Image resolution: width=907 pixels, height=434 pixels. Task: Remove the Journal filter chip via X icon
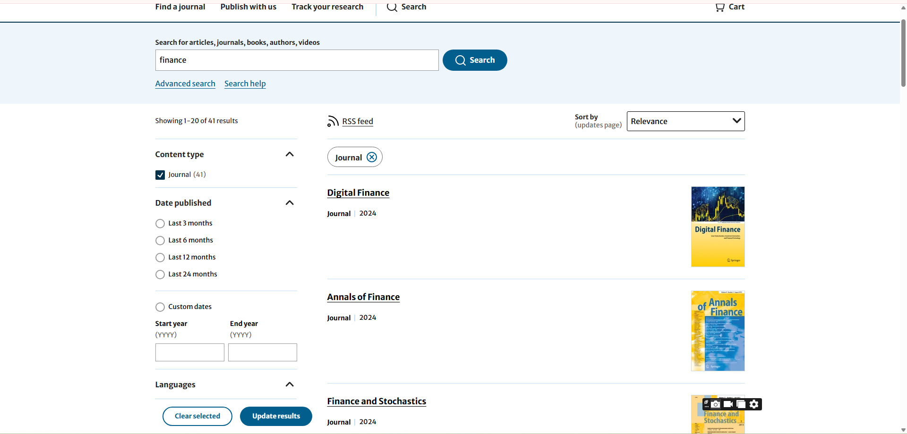click(372, 157)
